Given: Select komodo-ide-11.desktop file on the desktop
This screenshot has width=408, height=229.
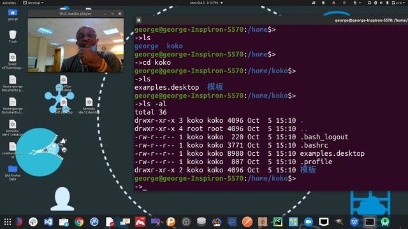Looking at the screenshot, I should [x=13, y=128].
